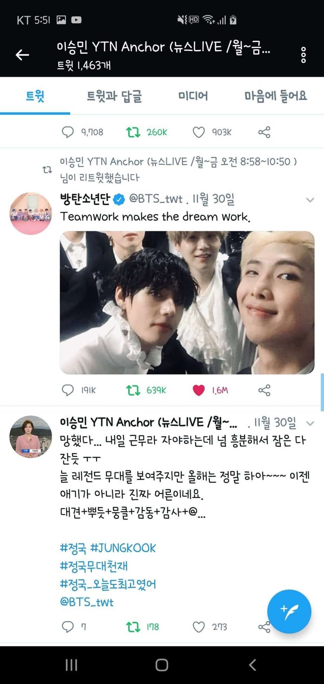Open the reply icon showing 9,708
Viewport: 324px width, 684px height.
pos(68,132)
